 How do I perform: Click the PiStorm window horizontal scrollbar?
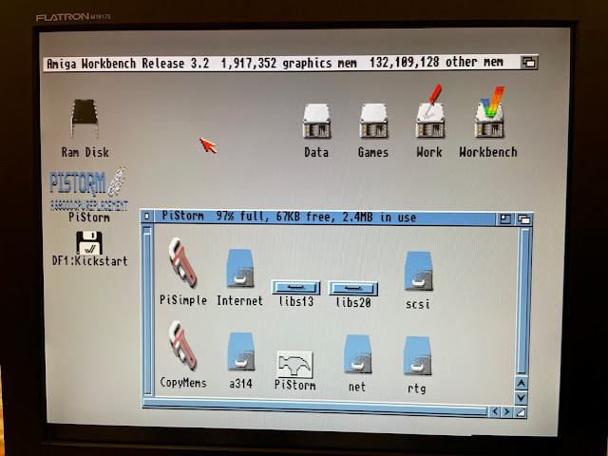click(x=314, y=408)
